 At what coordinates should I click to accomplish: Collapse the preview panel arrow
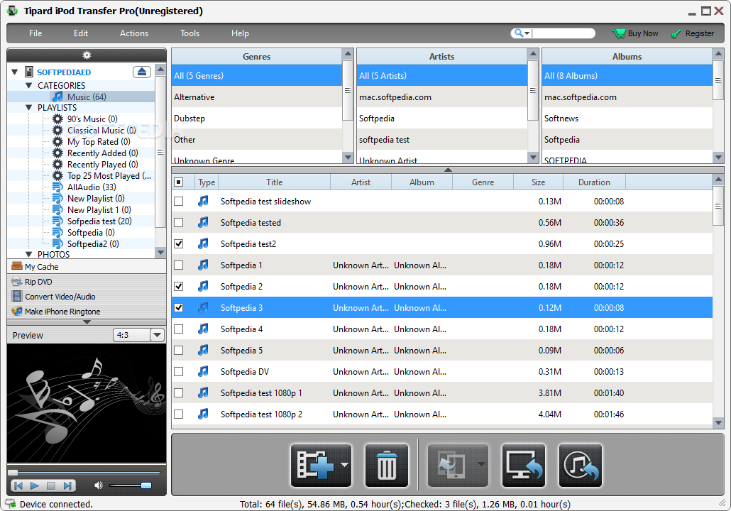[x=87, y=322]
